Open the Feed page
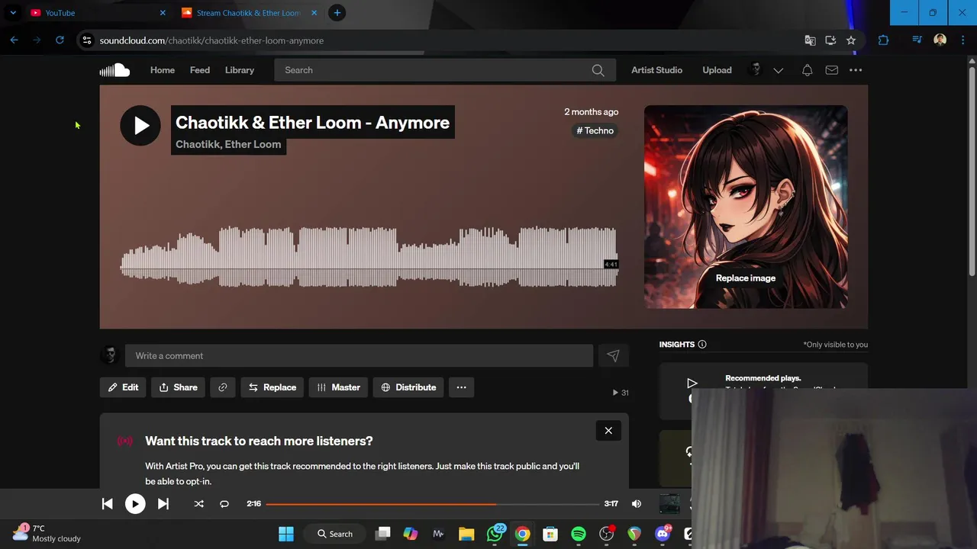Screen dimensions: 977x549 click(x=200, y=70)
